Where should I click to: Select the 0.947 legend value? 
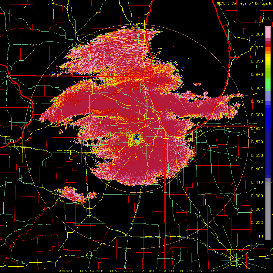pos(257,48)
